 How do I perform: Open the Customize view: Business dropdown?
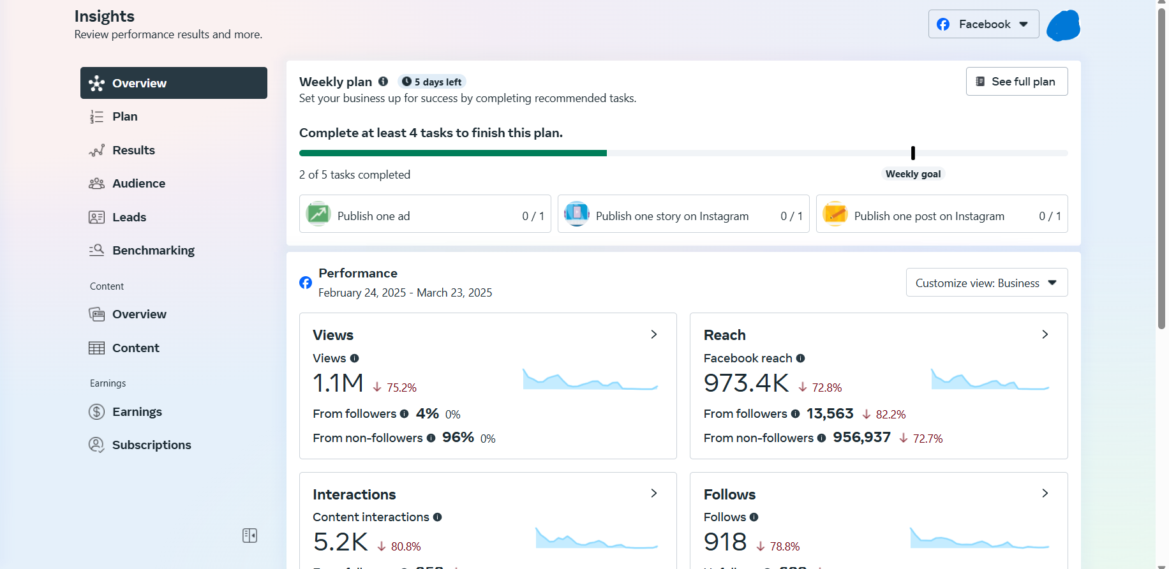click(x=986, y=283)
